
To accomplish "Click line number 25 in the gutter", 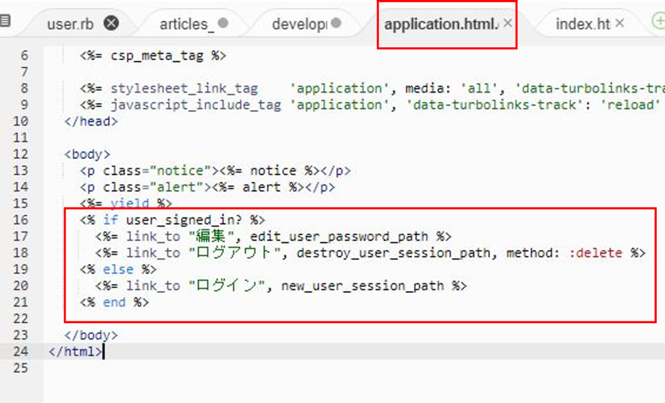I will coord(20,368).
